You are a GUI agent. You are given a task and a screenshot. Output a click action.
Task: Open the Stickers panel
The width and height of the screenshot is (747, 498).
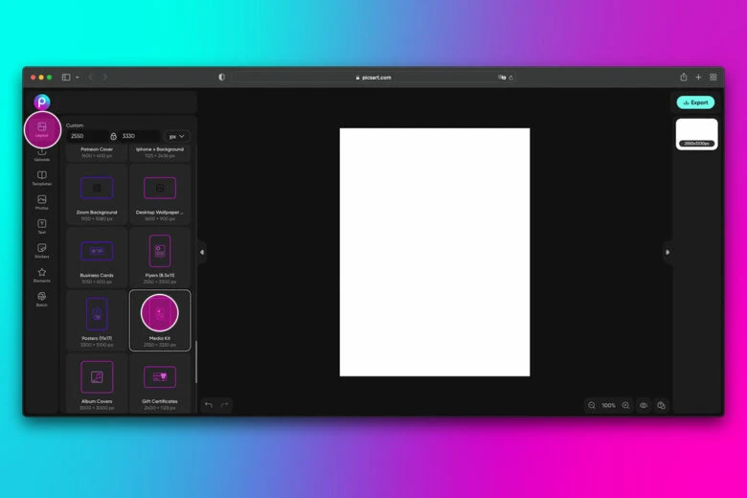pyautogui.click(x=41, y=250)
